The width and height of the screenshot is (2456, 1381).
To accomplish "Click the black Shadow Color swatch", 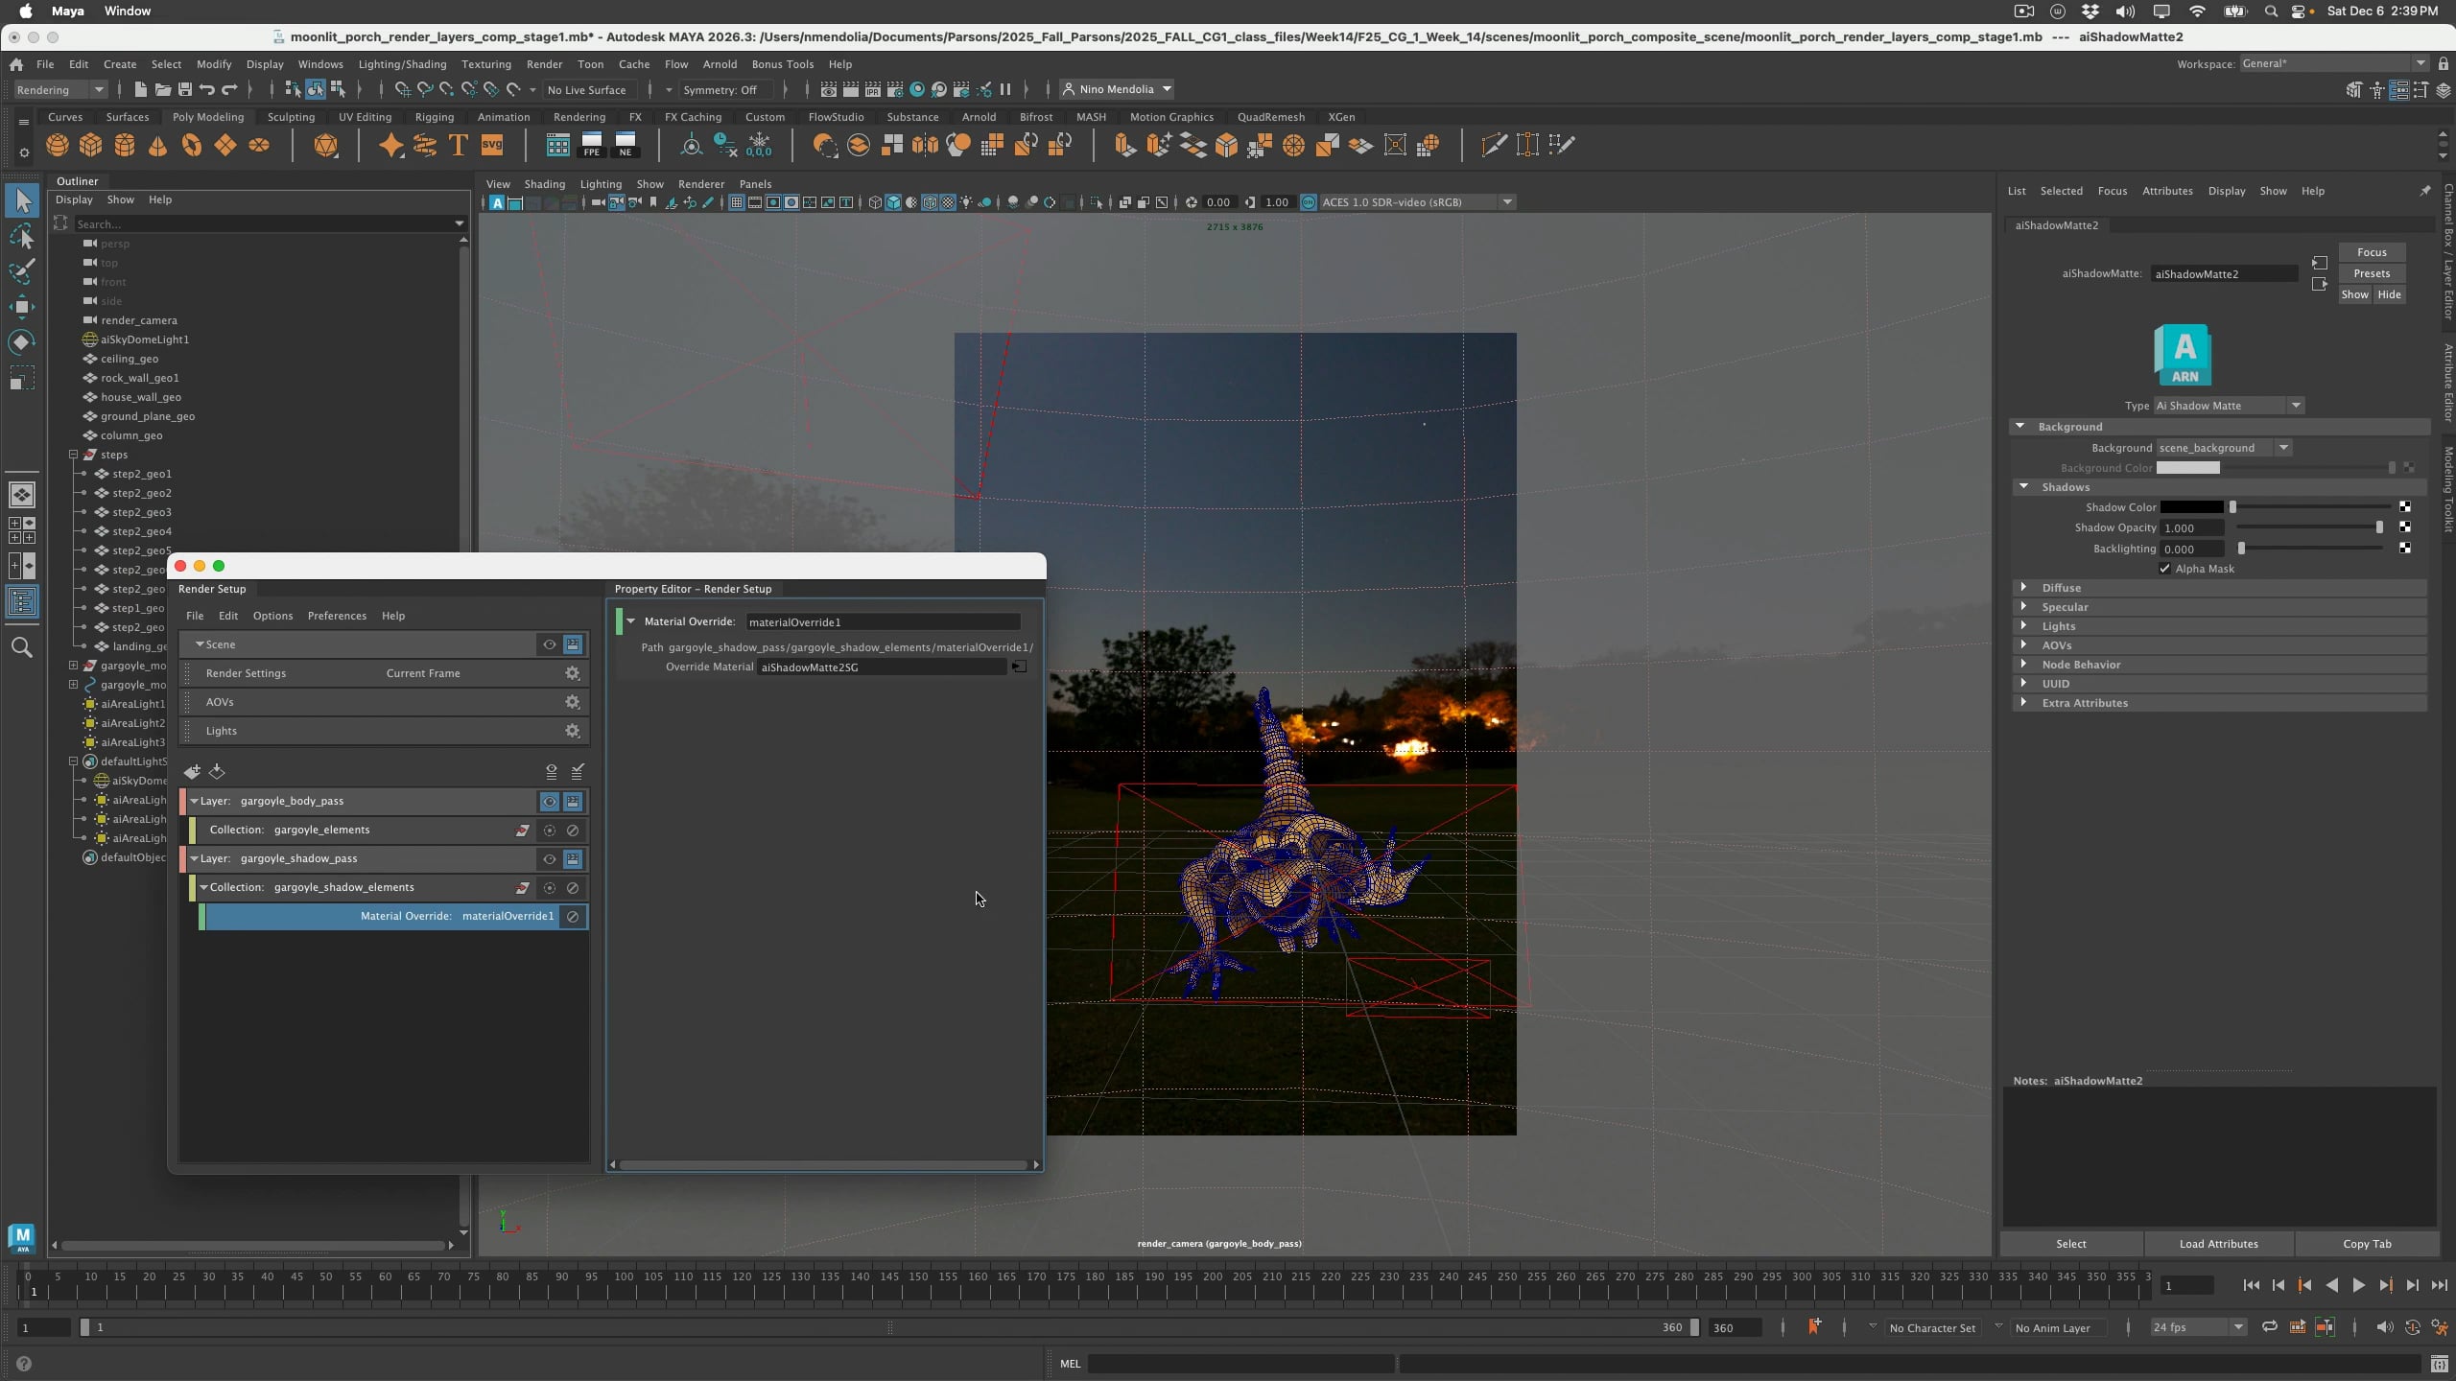I will click(x=2191, y=507).
